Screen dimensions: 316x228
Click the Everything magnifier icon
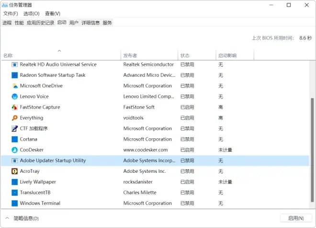(15, 118)
